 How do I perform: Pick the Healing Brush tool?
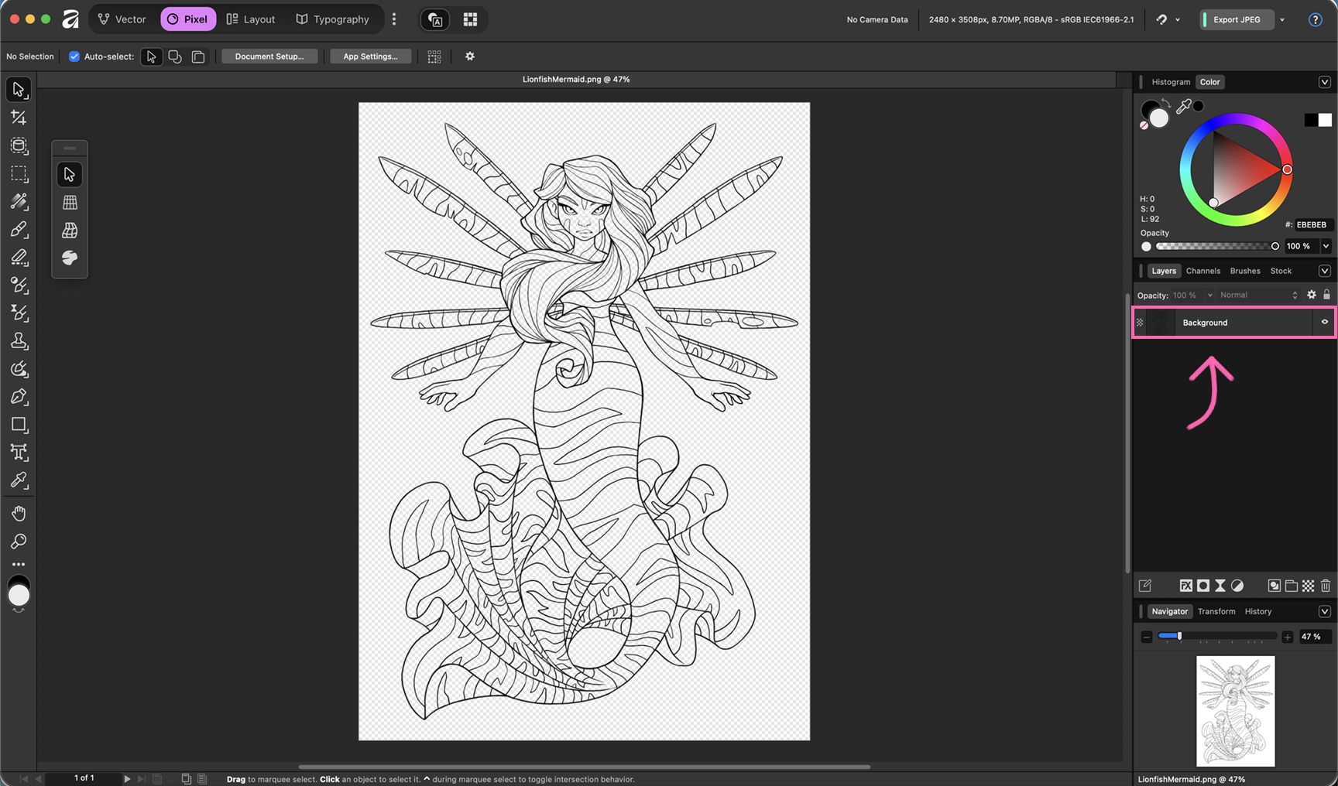point(19,313)
